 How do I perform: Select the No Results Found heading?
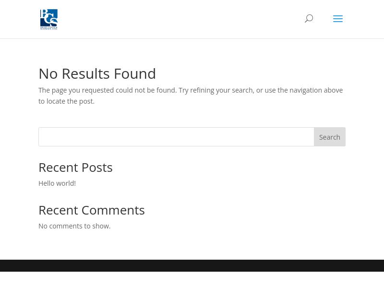tap(97, 74)
